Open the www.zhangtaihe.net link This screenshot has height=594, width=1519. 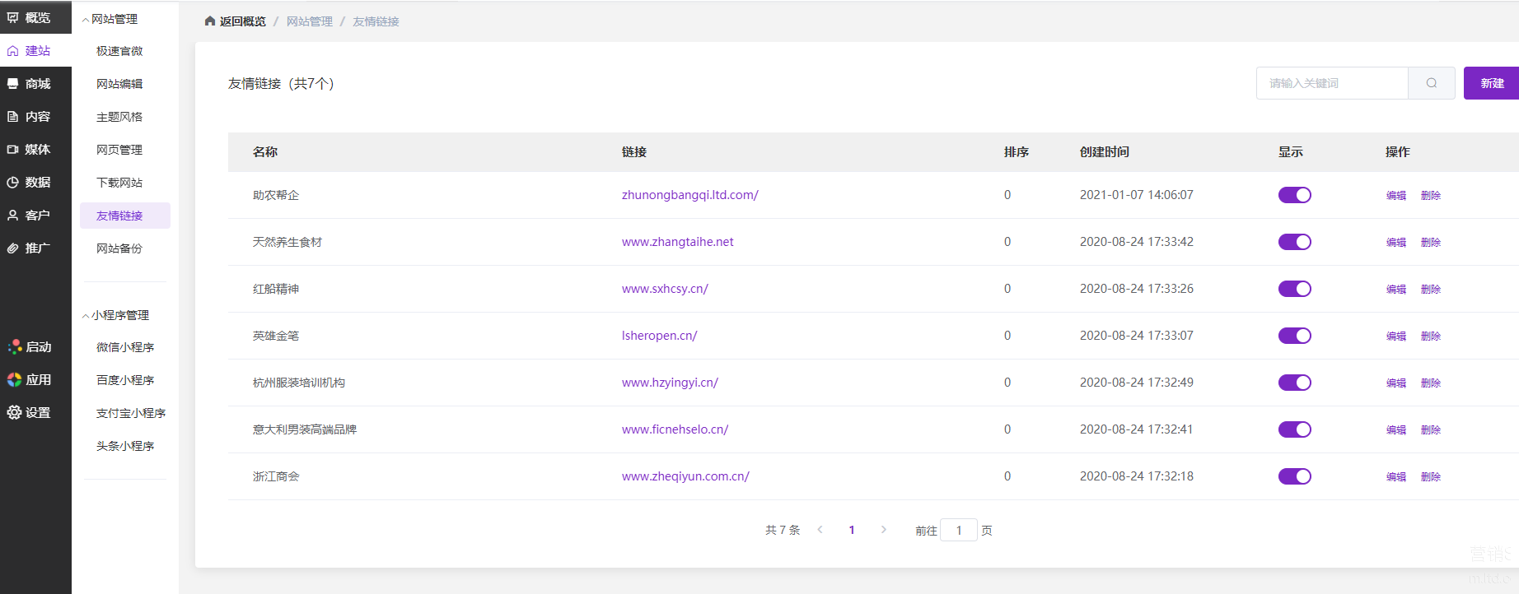677,242
